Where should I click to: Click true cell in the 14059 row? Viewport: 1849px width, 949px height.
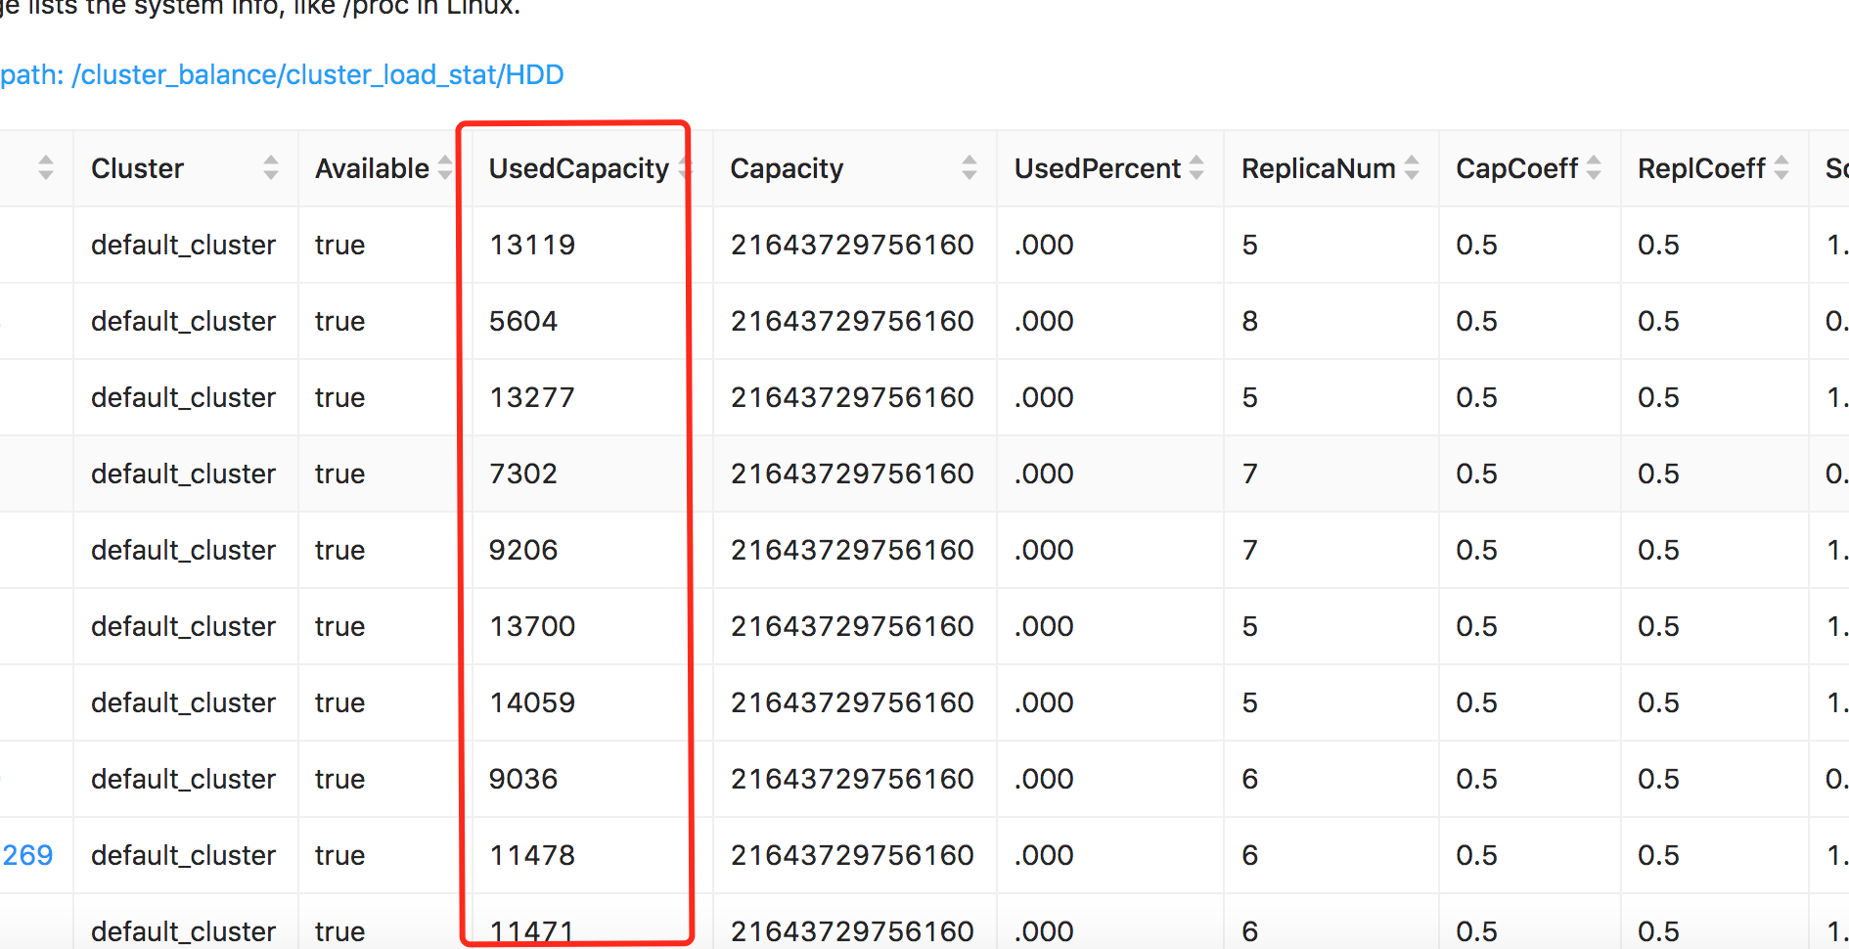339,702
